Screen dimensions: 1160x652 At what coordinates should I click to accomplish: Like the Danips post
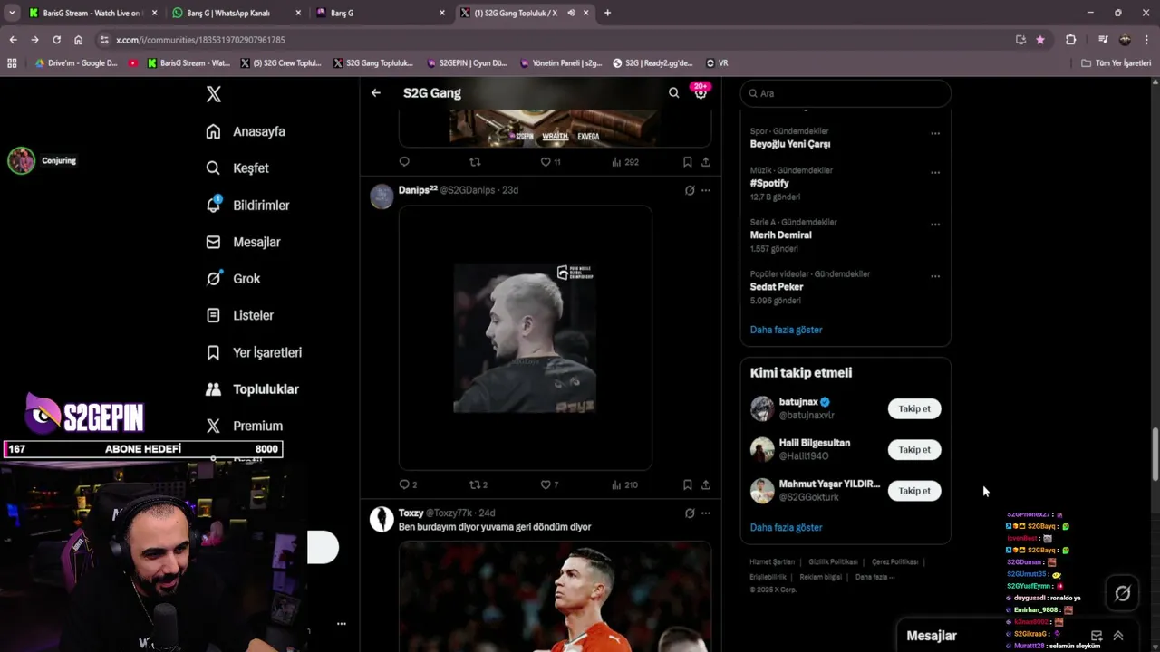click(x=549, y=484)
